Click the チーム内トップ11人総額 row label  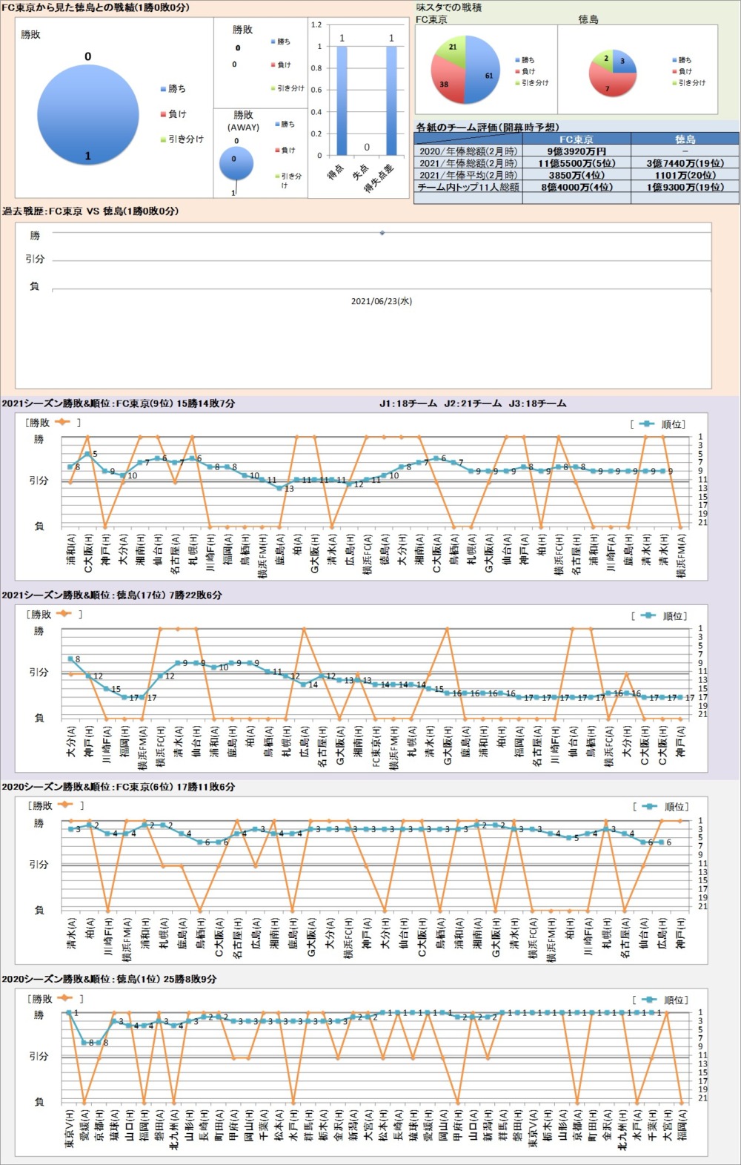tap(468, 187)
